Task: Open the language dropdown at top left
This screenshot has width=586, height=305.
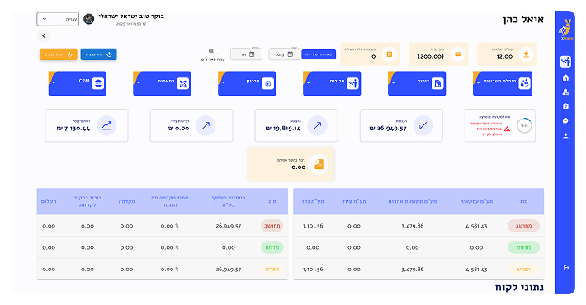Action: point(58,19)
